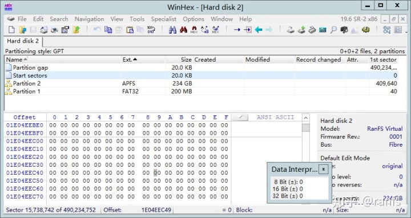The width and height of the screenshot is (411, 218).
Task: Click the Offset 1E04EEC49 status bar field
Action: (x=138, y=210)
